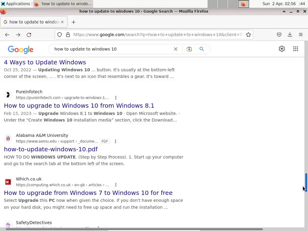Go to Google home via the logo
Viewport: 308px width, 231px height.
tap(21, 50)
